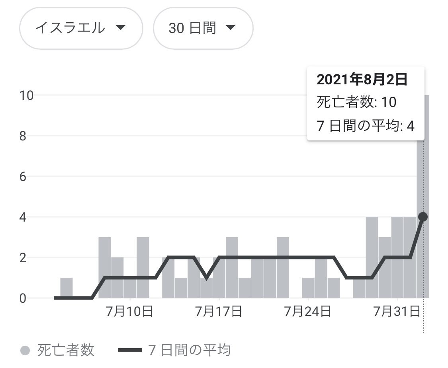448x368 pixels.
Task: Click the arrow beside イスラエル
Action: [x=120, y=28]
